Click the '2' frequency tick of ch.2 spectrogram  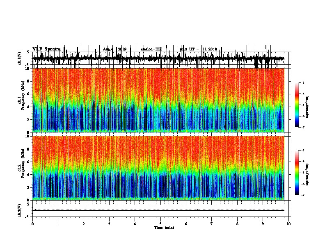[28, 187]
